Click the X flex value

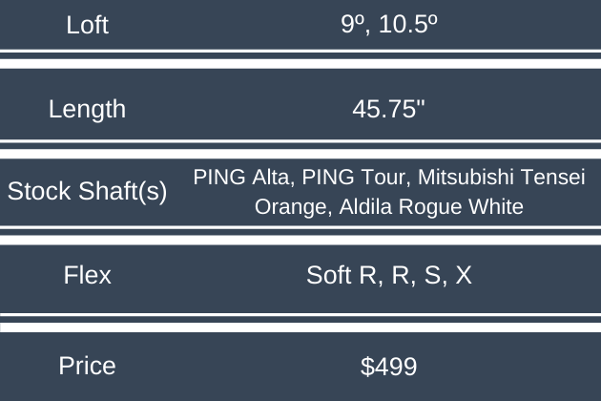tap(464, 276)
